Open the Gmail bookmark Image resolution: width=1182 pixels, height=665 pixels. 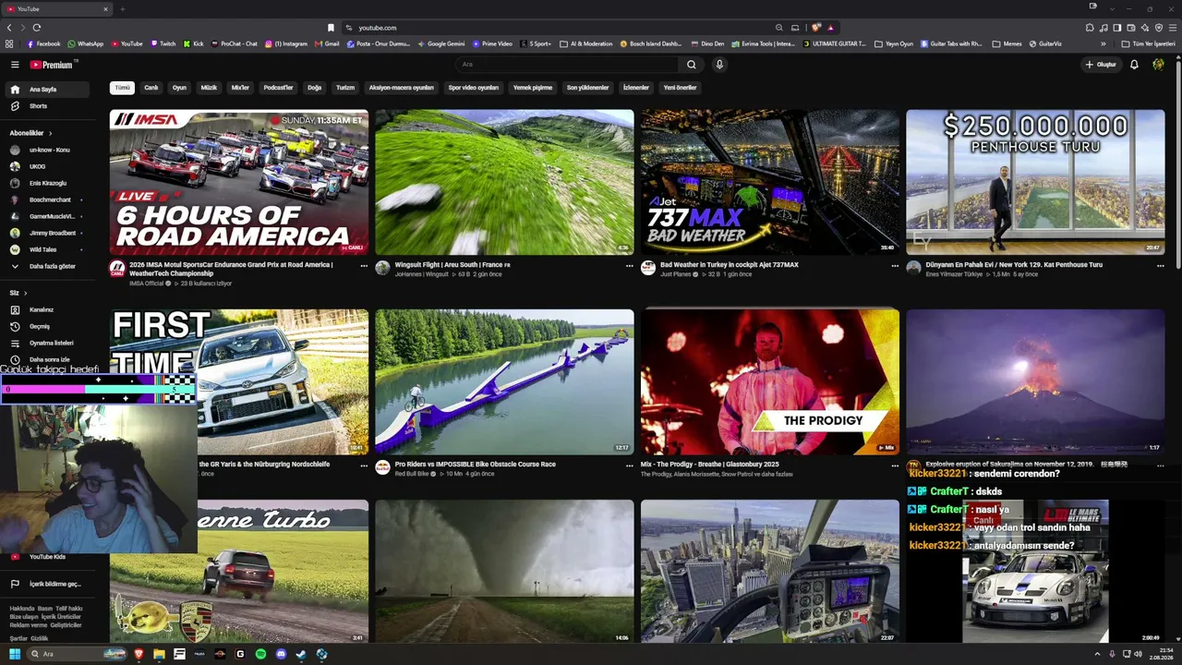[x=327, y=43]
